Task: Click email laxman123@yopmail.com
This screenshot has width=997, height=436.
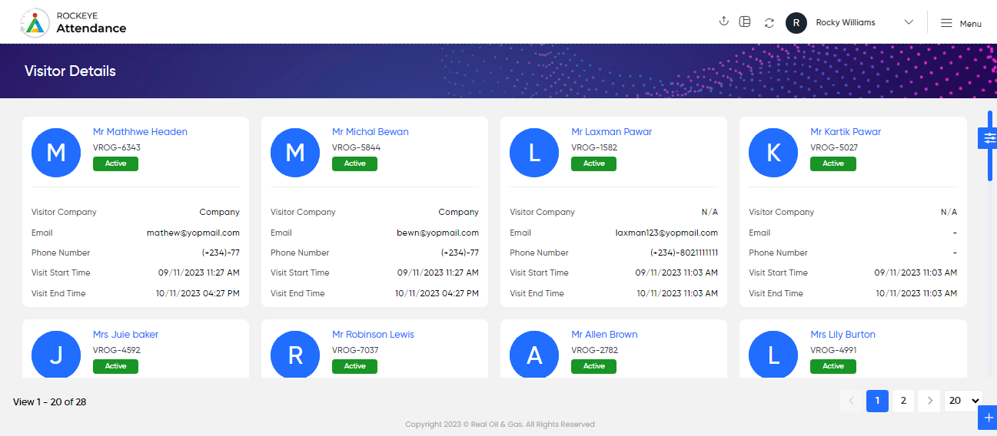Action: pos(666,233)
